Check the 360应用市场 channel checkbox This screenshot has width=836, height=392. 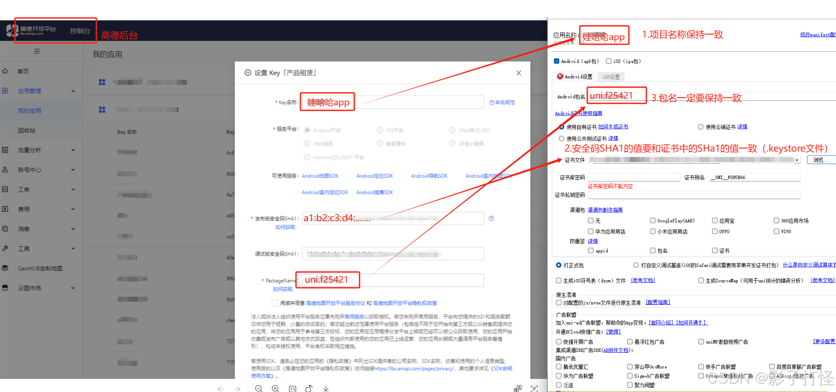click(776, 221)
